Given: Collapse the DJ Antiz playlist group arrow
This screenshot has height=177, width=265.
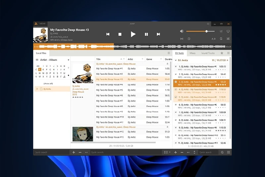Looking at the screenshot, I should 227,60.
